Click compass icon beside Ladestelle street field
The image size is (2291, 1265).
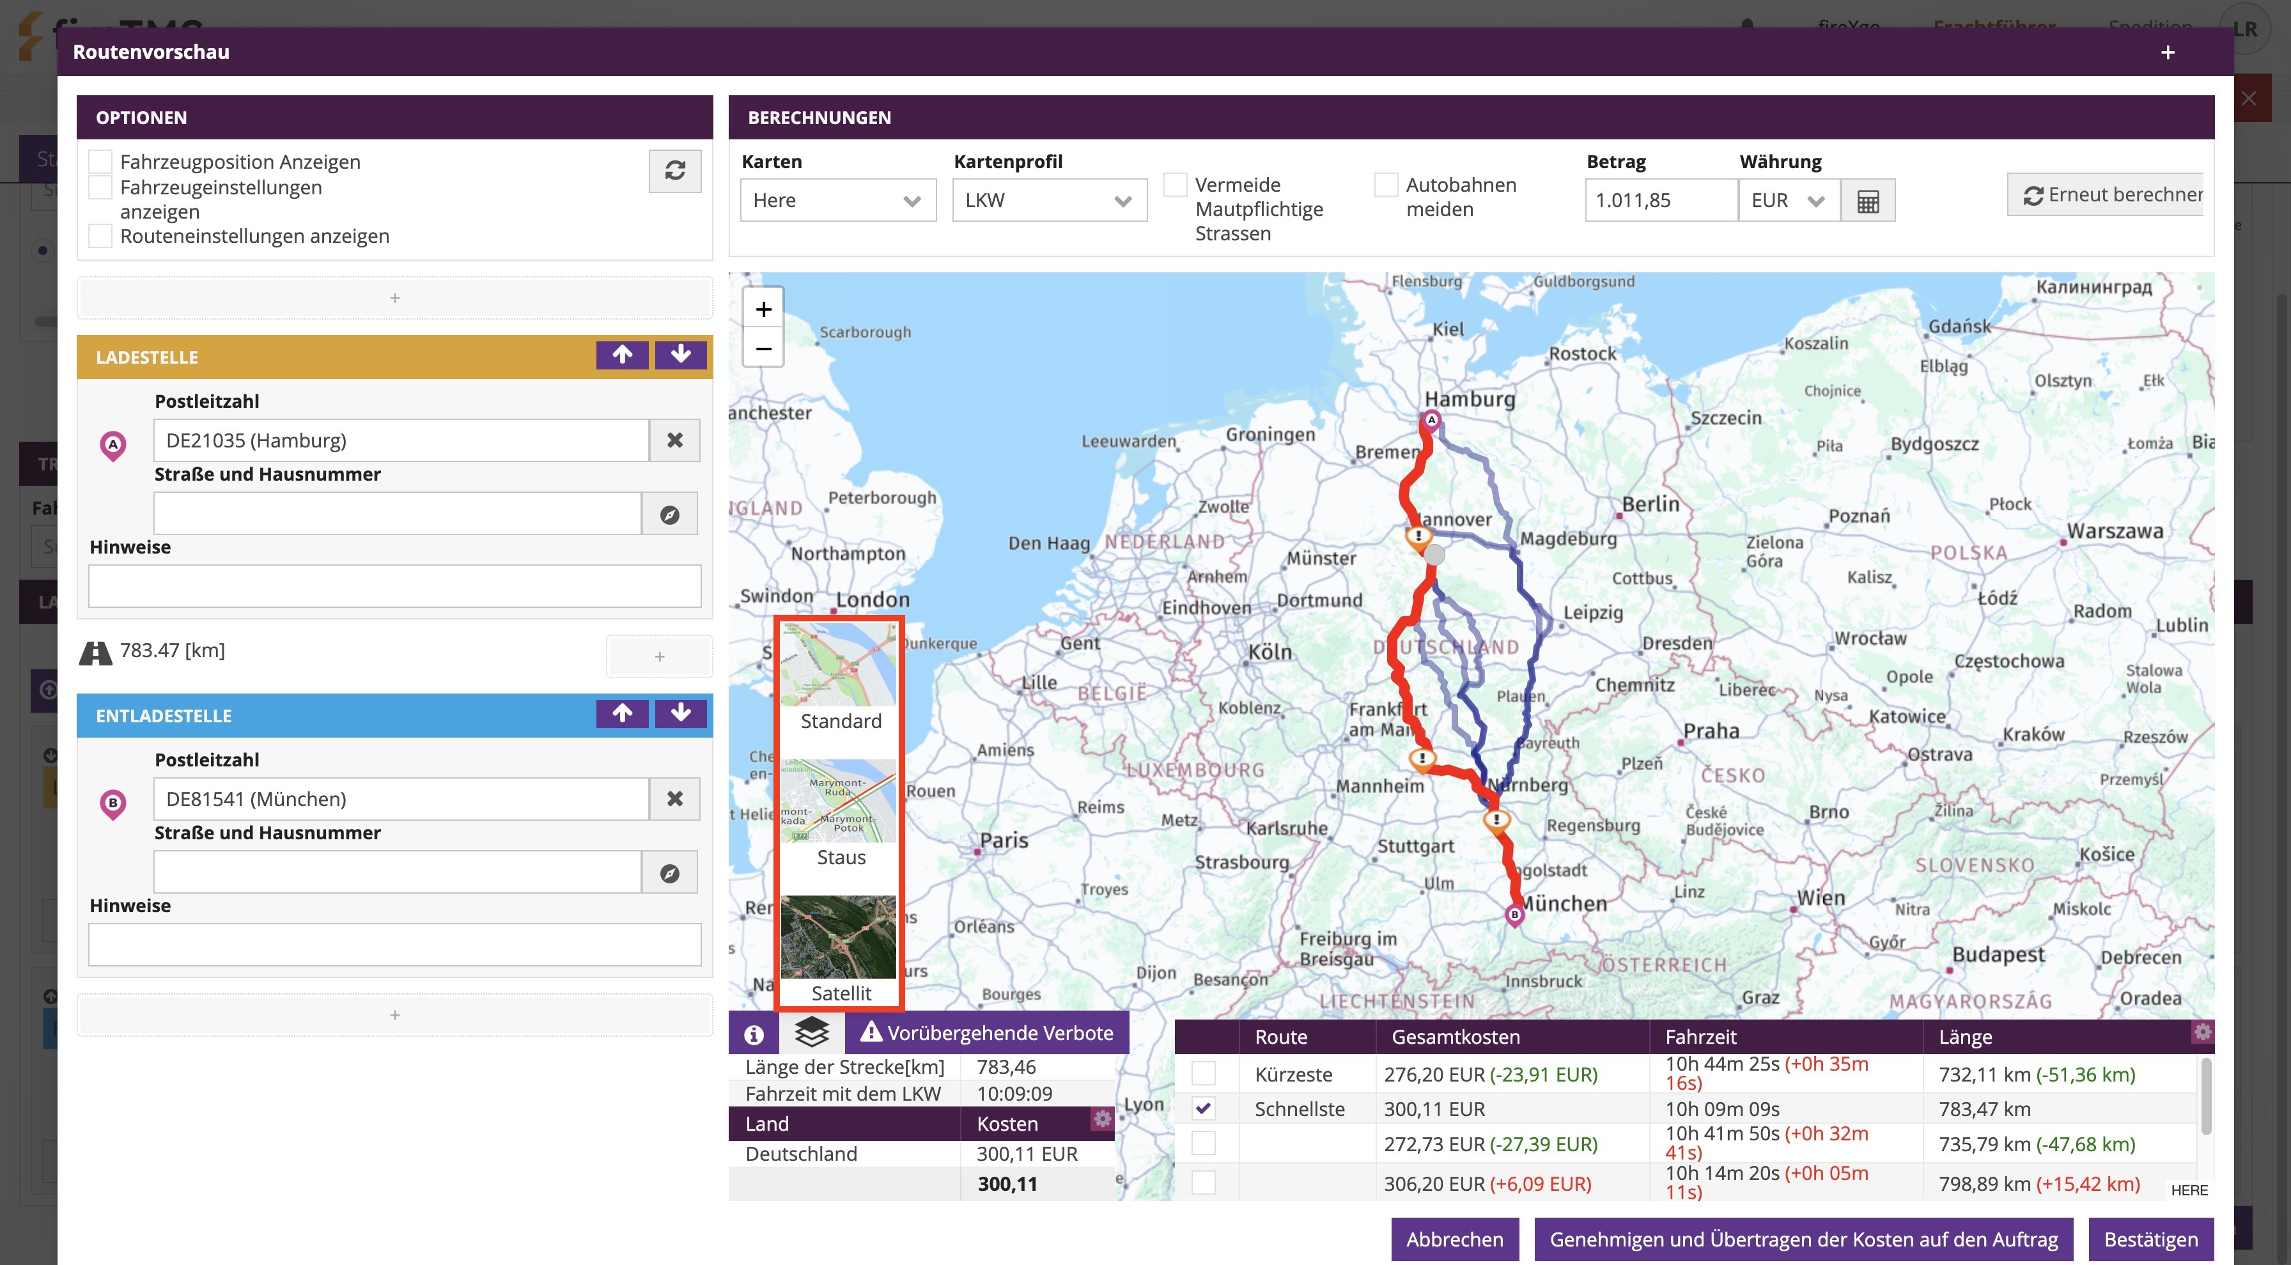click(x=670, y=514)
